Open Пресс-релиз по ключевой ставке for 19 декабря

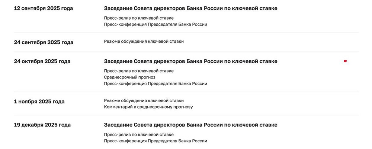pyautogui.click(x=139, y=135)
